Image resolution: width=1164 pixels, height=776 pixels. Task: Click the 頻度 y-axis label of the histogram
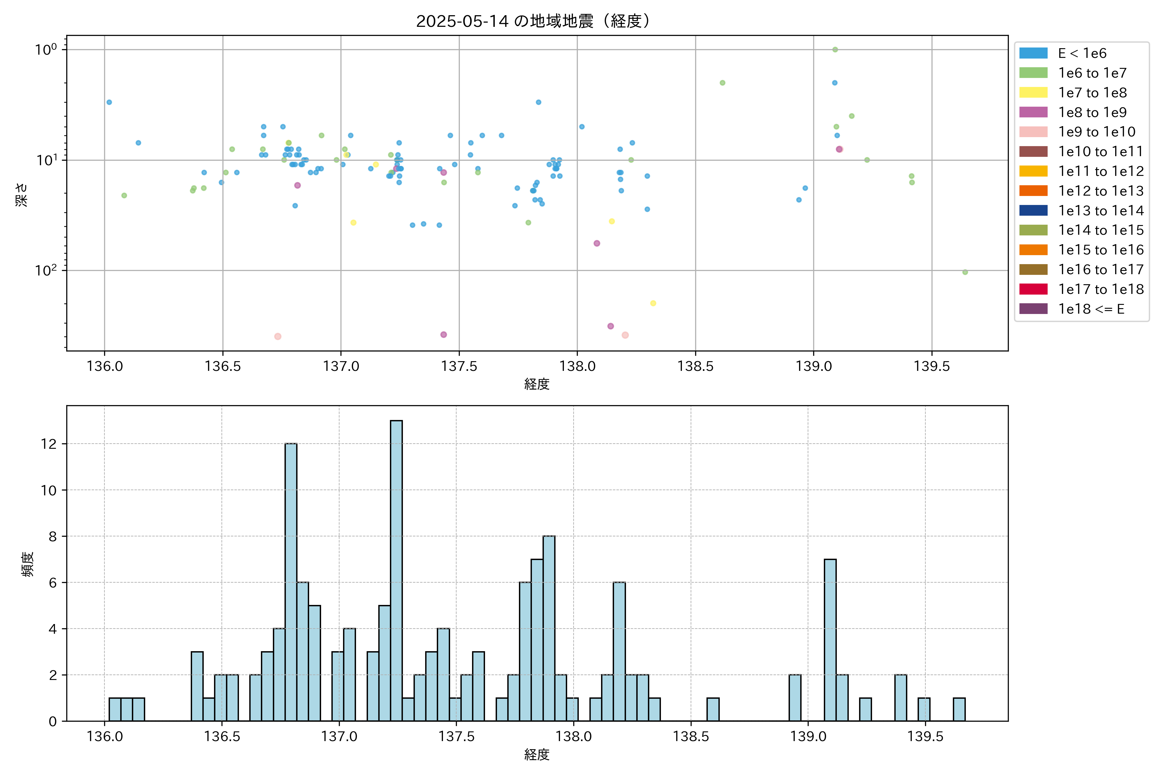coord(28,564)
